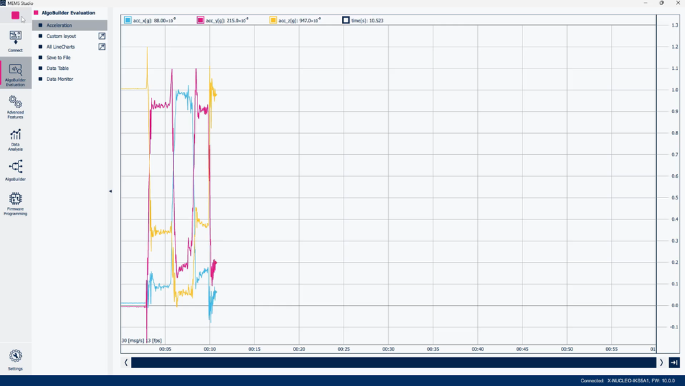685x386 pixels.
Task: Click the dark blue timeline scrollbar
Action: 394,363
